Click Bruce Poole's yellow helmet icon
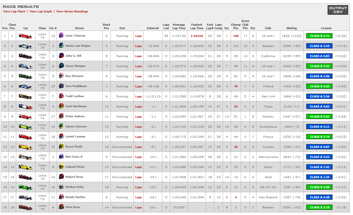The image size is (353, 215). coord(61,146)
